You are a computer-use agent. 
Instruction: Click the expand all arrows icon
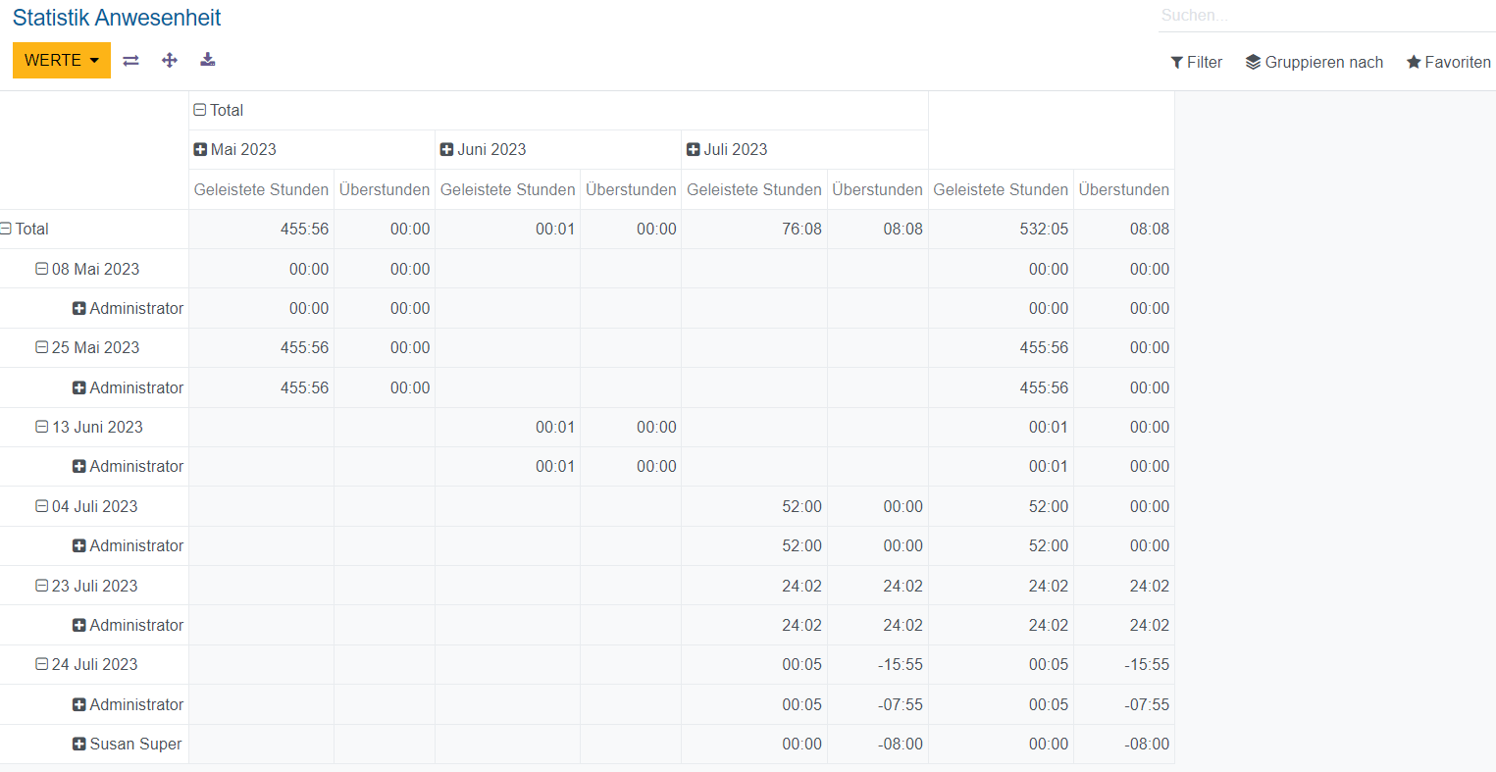(170, 61)
